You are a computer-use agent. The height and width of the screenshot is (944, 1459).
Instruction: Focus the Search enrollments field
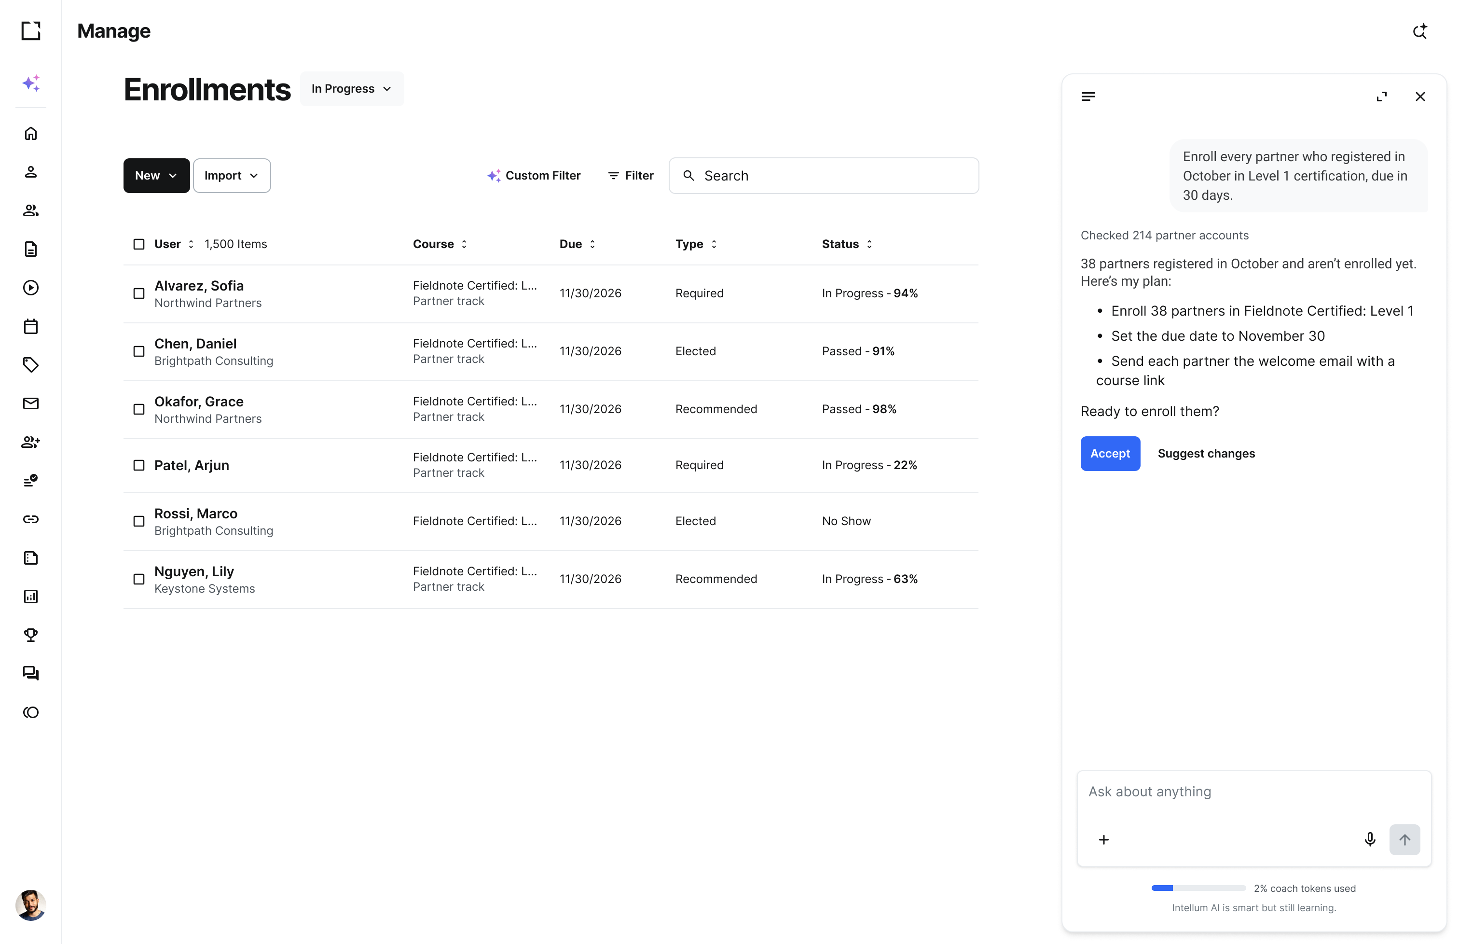tap(824, 176)
